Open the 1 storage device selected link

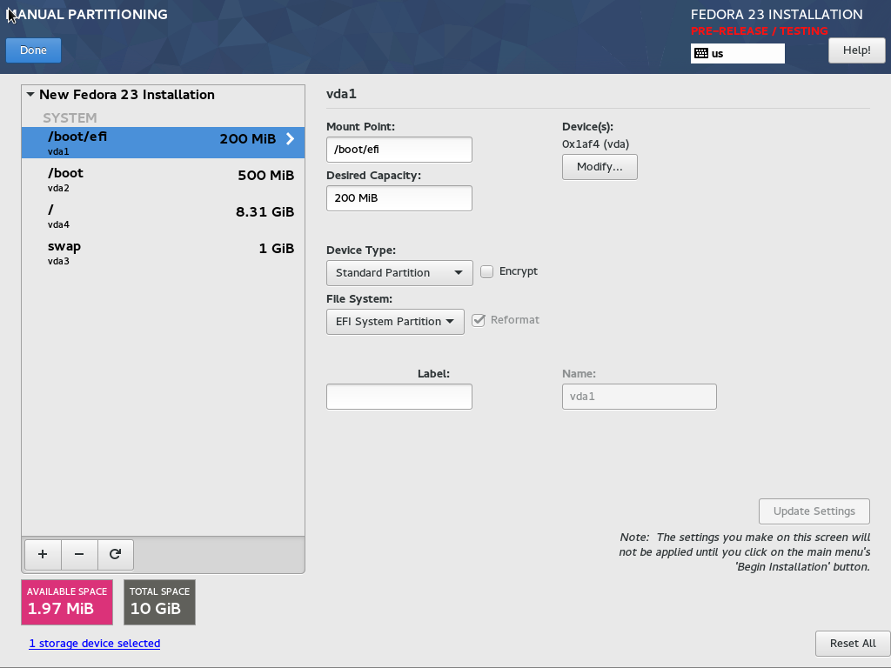click(x=94, y=643)
